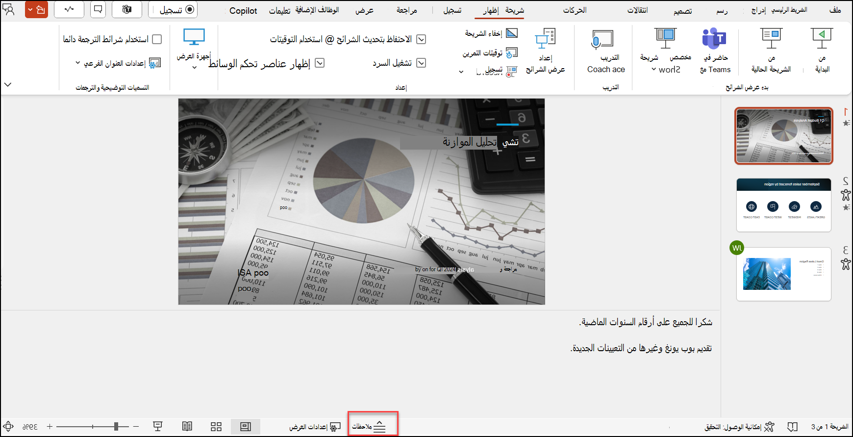Open the Add-ins (الوظائف الإضافية) tab
This screenshot has height=437, width=853.
[317, 10]
